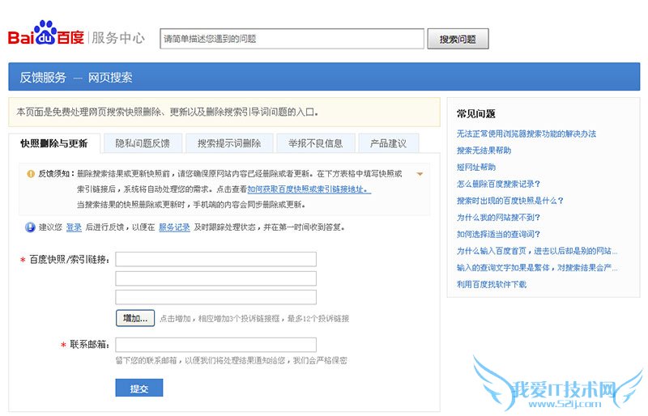Screen dimensions: 648x416
Task: Open the 为什么我的网站搜不到 link
Action: click(498, 217)
